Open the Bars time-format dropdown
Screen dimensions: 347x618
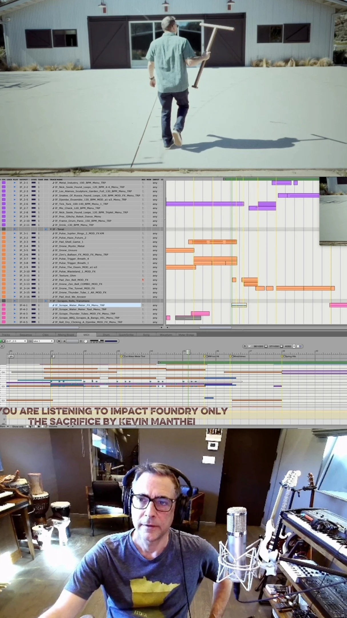point(4,426)
